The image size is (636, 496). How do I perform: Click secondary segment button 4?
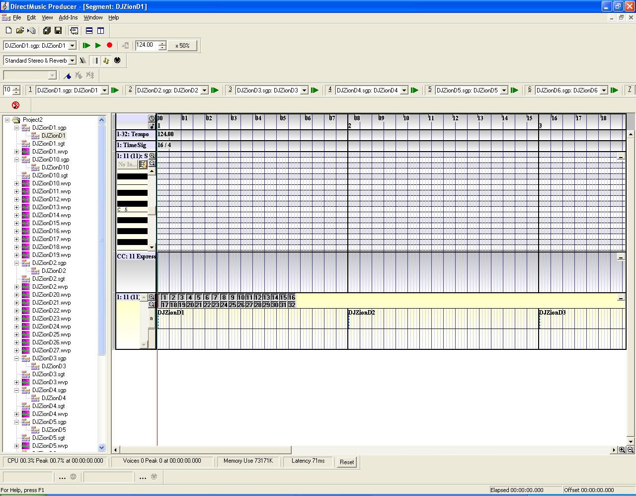pyautogui.click(x=330, y=90)
